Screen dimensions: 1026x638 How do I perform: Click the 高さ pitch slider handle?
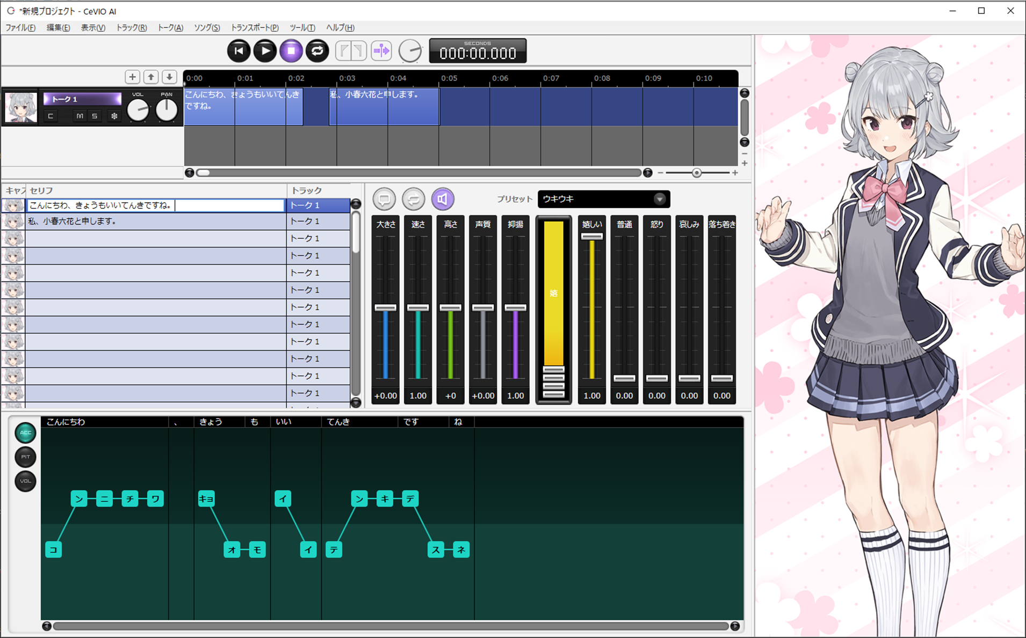pyautogui.click(x=450, y=307)
